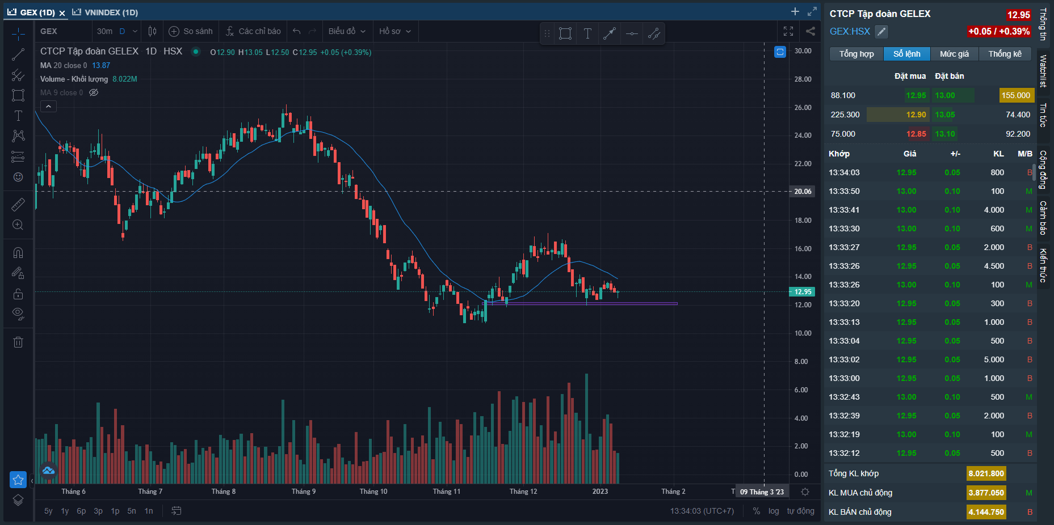Remove drawings with the trash icon

pos(18,342)
